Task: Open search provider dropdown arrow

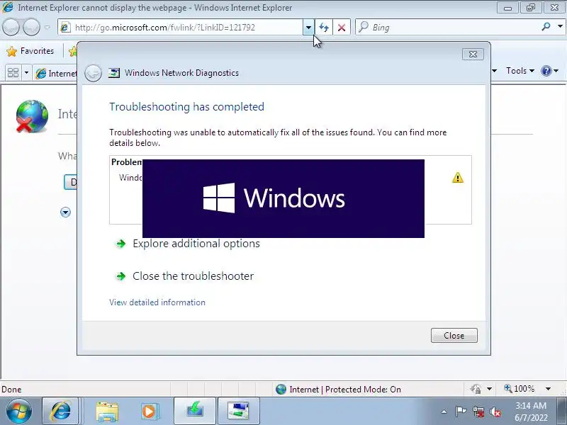Action: pos(560,27)
